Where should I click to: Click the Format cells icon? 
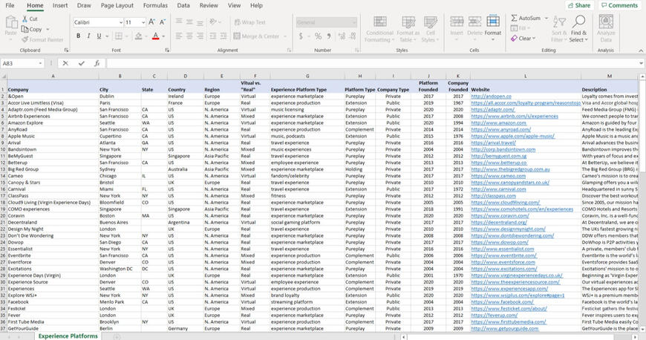click(493, 23)
